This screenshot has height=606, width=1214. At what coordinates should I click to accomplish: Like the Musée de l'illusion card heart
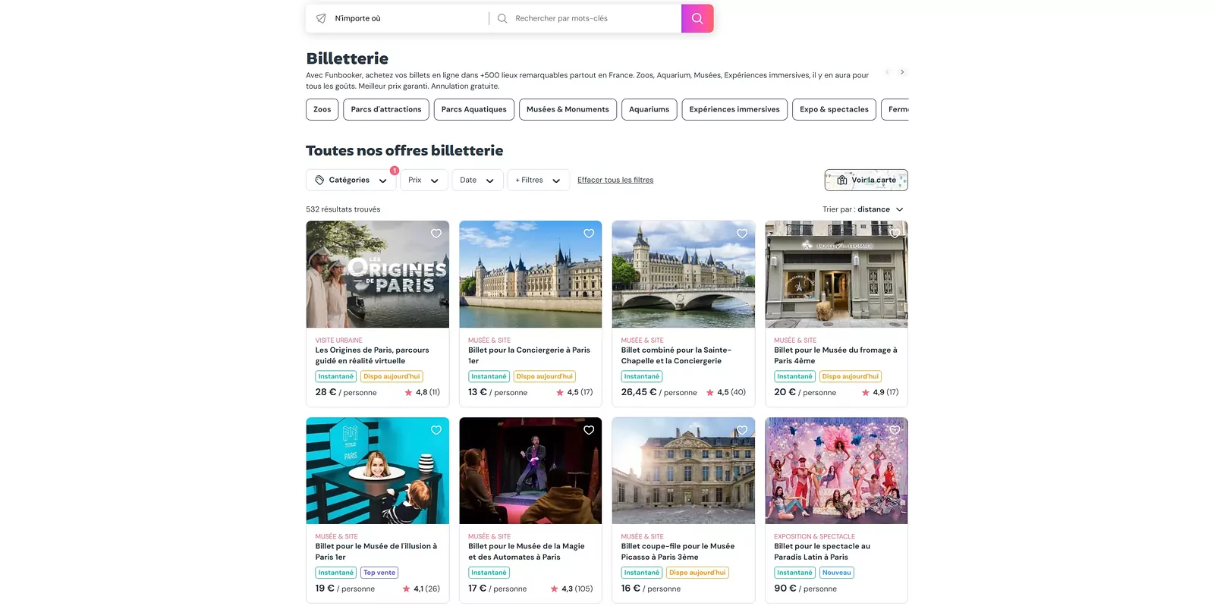coord(436,430)
